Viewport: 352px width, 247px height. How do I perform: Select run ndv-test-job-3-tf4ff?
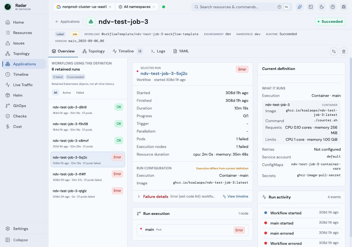point(88,177)
